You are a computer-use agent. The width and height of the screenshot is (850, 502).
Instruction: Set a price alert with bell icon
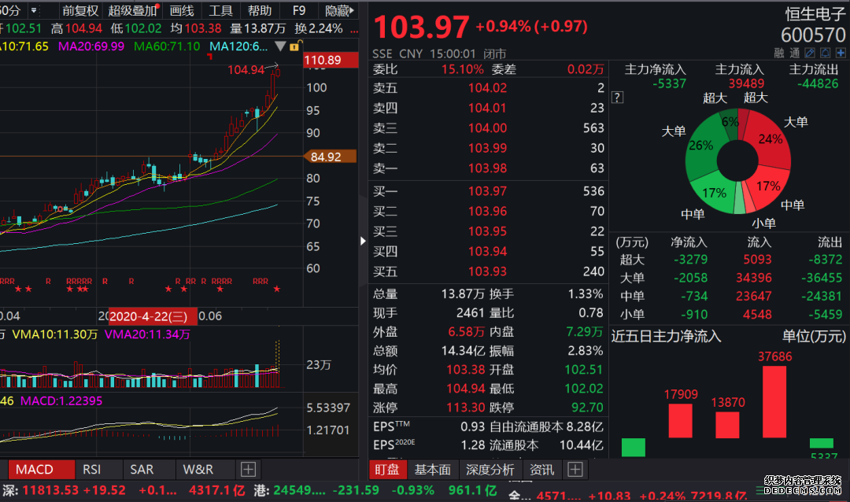pos(825,53)
